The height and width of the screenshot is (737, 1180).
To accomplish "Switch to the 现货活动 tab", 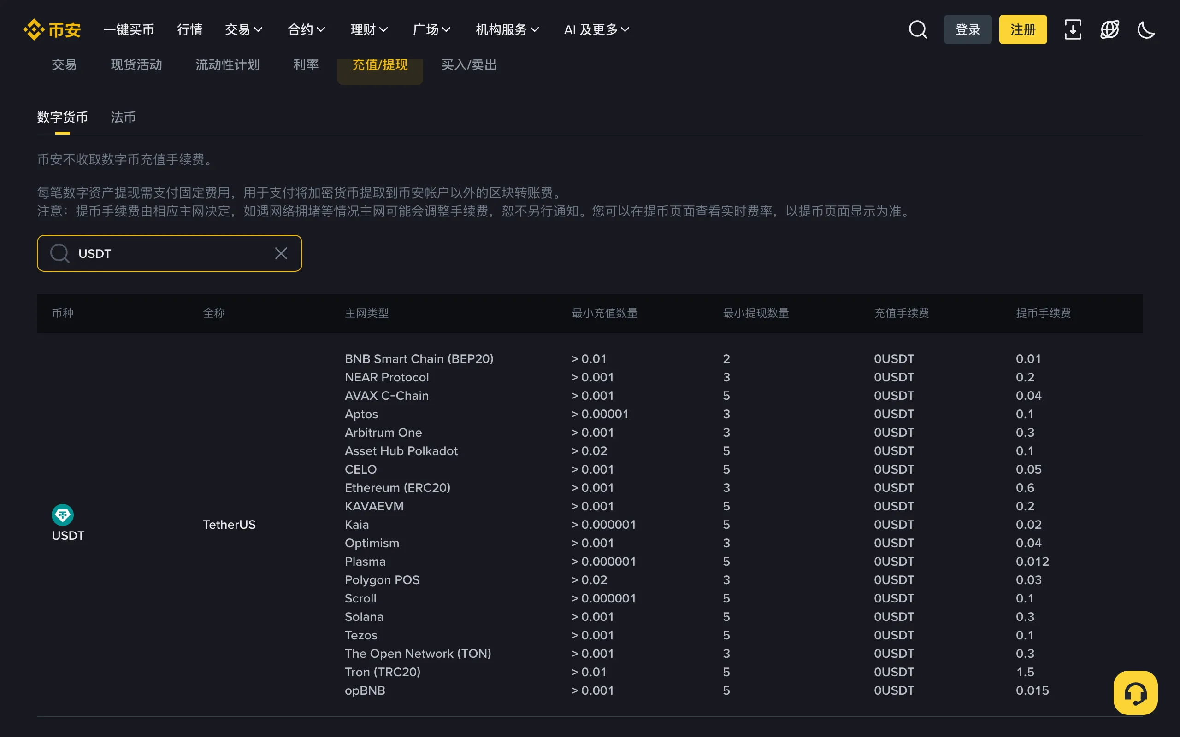I will coord(136,65).
